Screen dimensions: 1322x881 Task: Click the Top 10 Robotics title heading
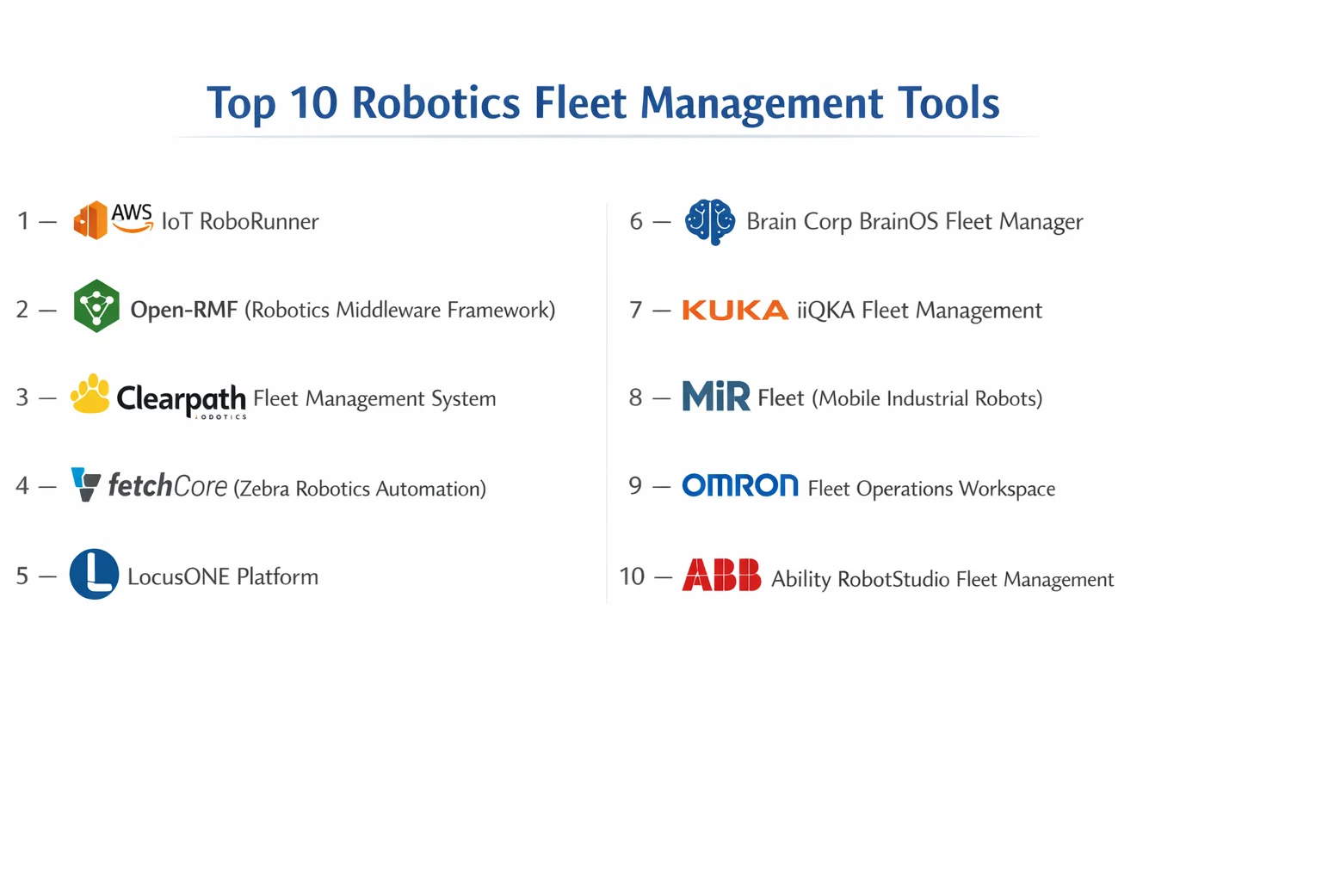pos(602,103)
